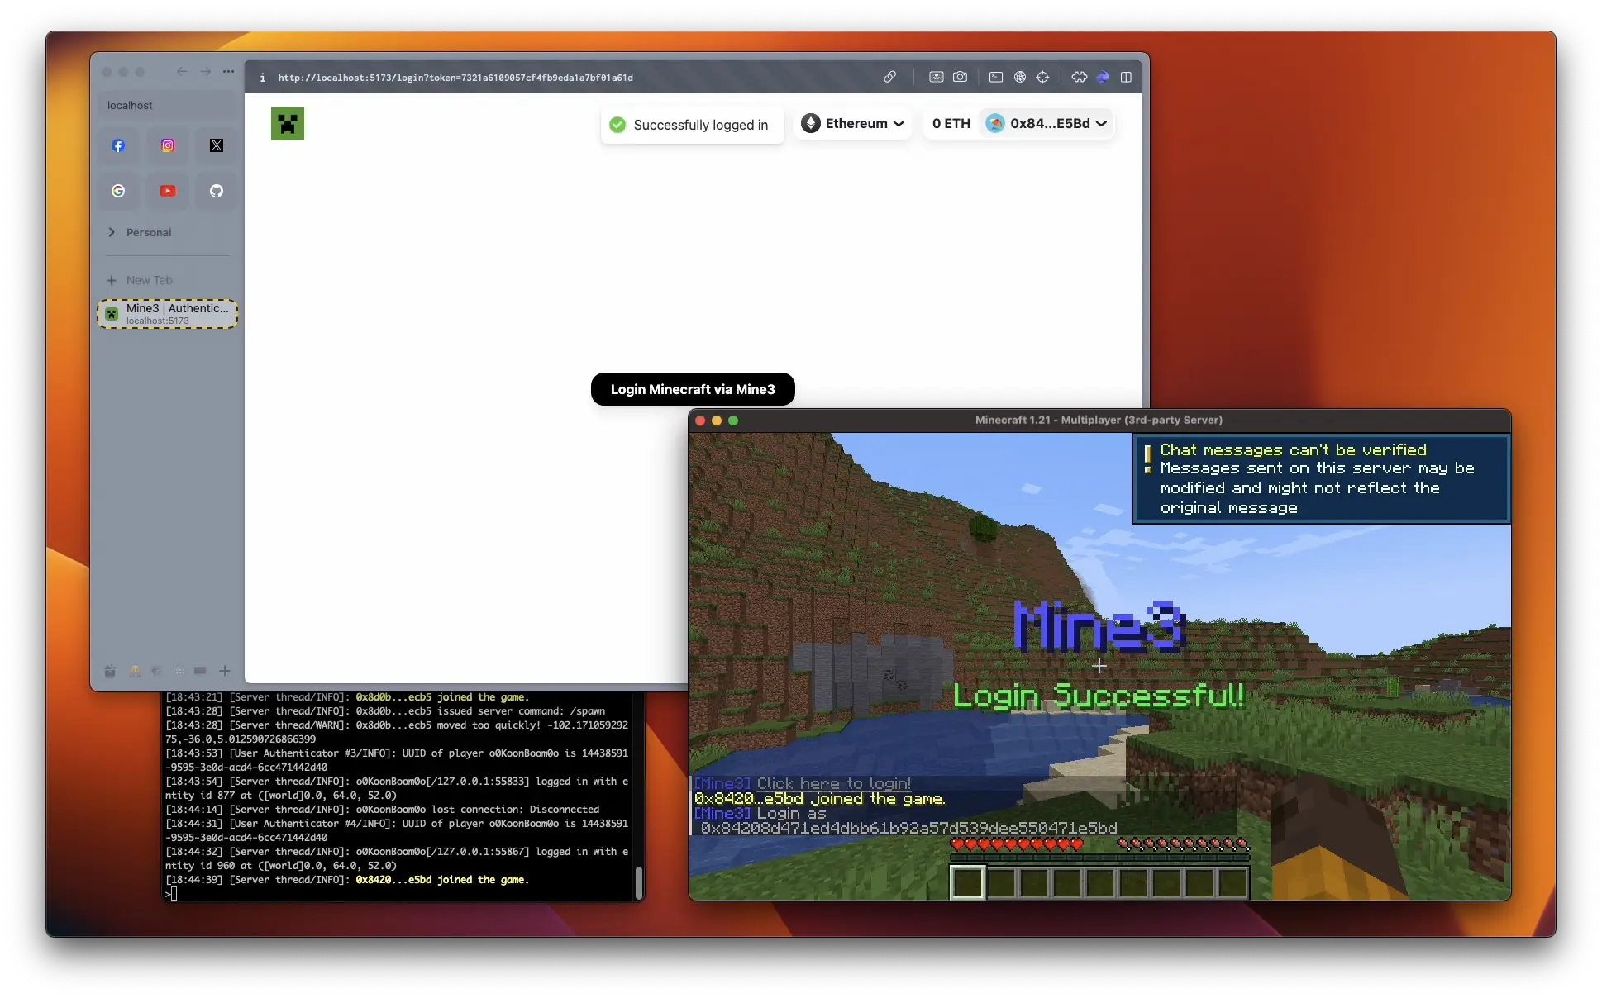Screen dimensions: 1602x998
Task: Open the Google shortcut in sidebar
Action: click(118, 191)
